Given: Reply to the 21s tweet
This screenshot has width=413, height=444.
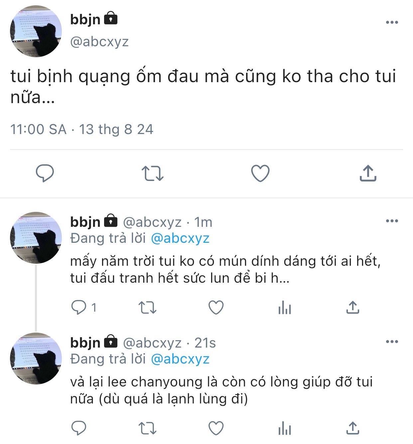Looking at the screenshot, I should coord(79,428).
